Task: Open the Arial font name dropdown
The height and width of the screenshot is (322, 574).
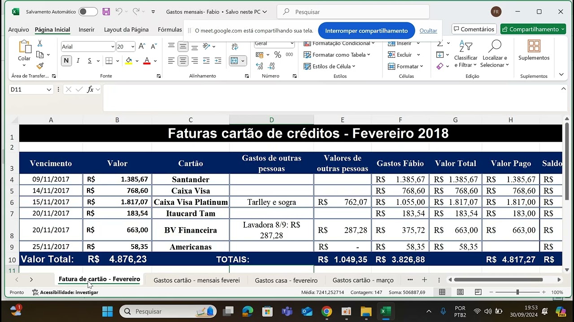Action: (x=113, y=47)
